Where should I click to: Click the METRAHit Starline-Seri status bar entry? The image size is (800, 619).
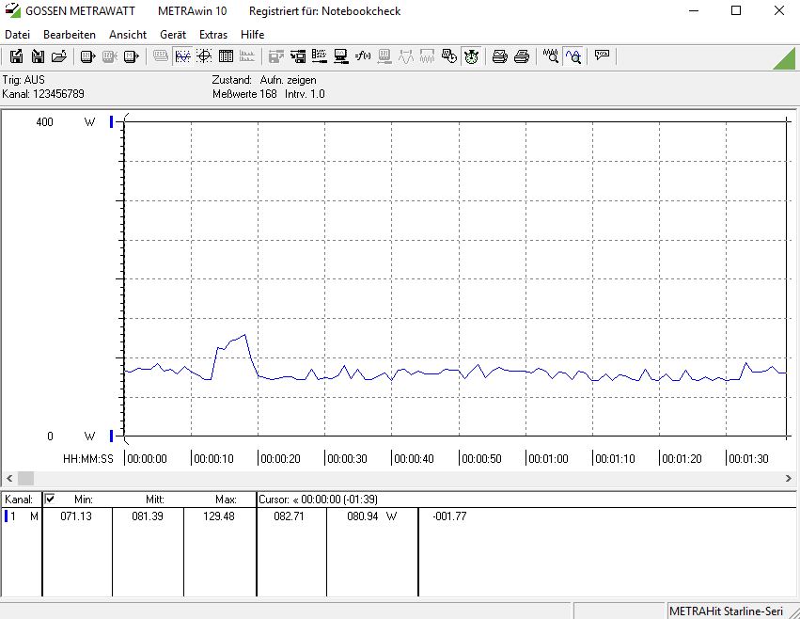pyautogui.click(x=726, y=611)
